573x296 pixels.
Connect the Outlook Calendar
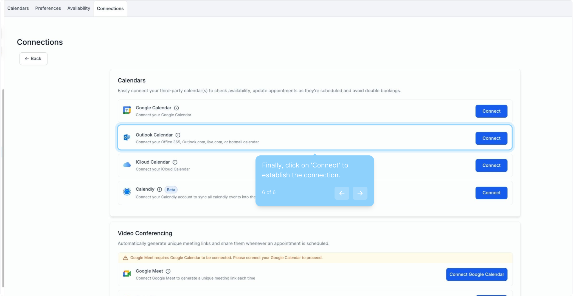tap(491, 138)
